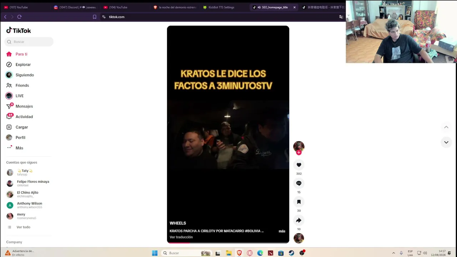Image resolution: width=457 pixels, height=257 pixels.
Task: Show hidden system tray icons
Action: pos(393,253)
